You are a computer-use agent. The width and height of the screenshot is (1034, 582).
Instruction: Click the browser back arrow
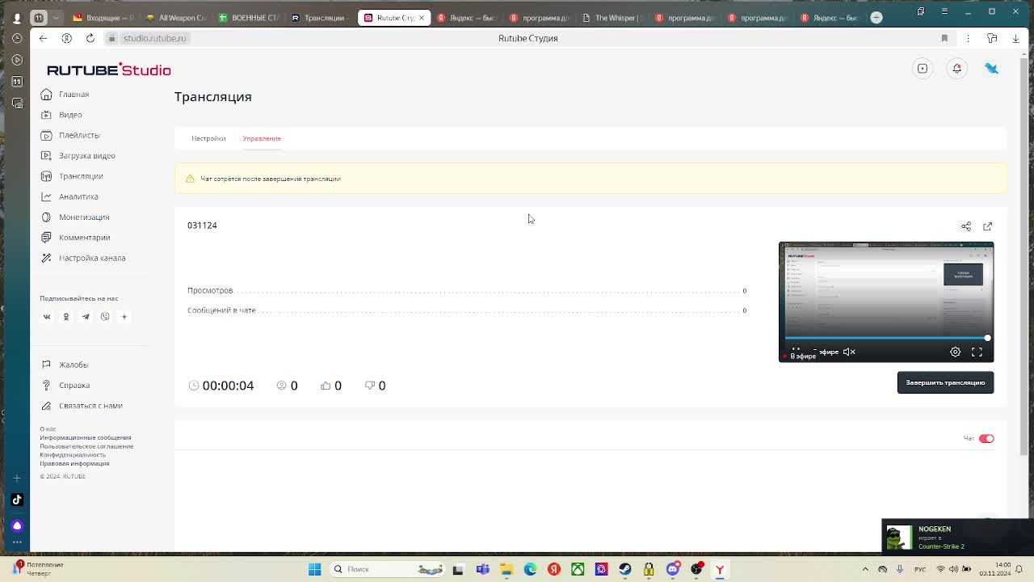coord(43,38)
